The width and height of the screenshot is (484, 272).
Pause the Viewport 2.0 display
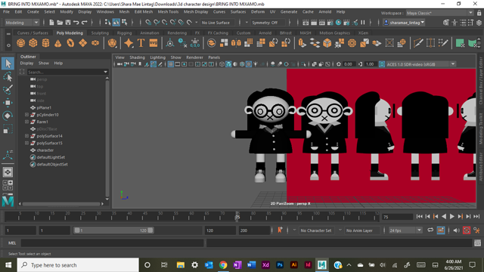(363, 23)
